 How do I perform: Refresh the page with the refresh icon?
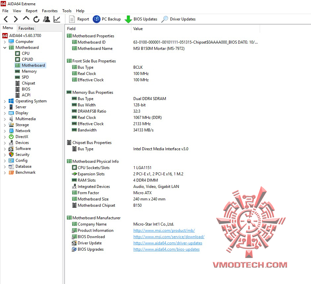coord(36,19)
